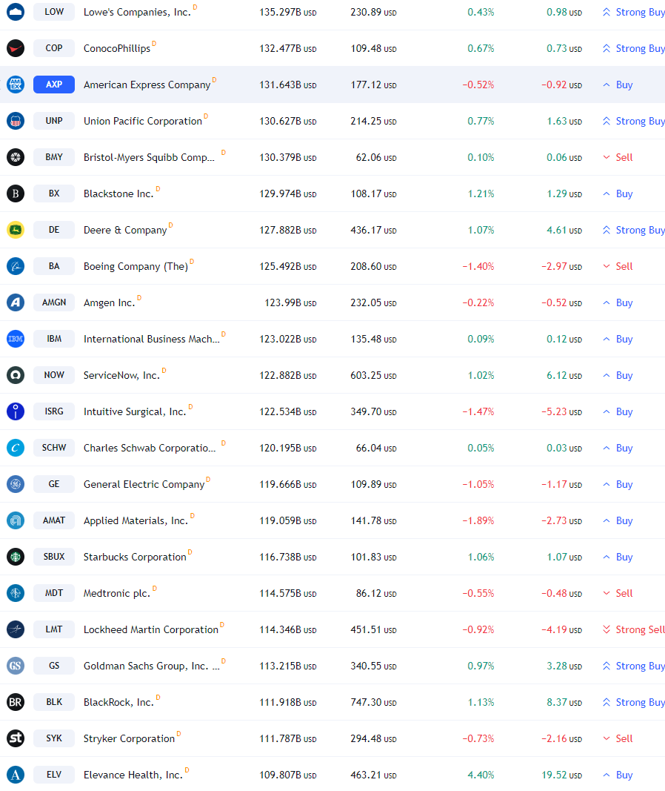This screenshot has width=665, height=791.
Task: Click the ServiceNow logo icon
Action: click(16, 375)
